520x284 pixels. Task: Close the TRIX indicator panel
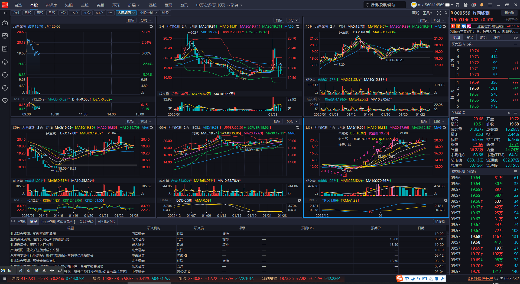point(446,200)
